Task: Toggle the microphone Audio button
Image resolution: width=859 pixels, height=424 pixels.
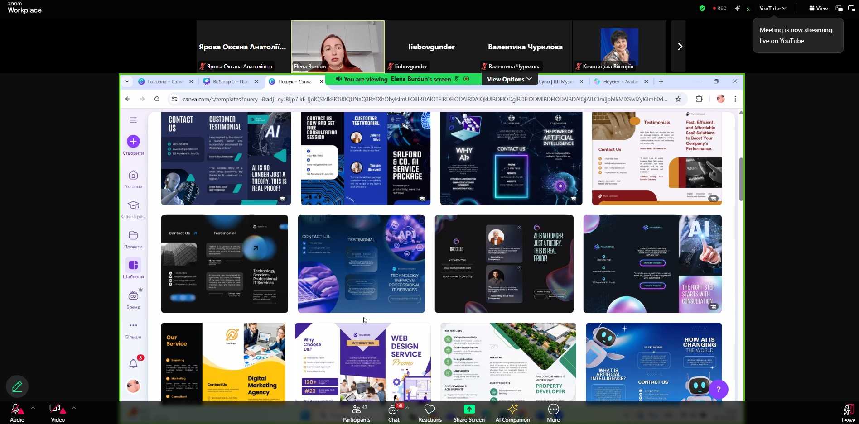Action: (16, 410)
